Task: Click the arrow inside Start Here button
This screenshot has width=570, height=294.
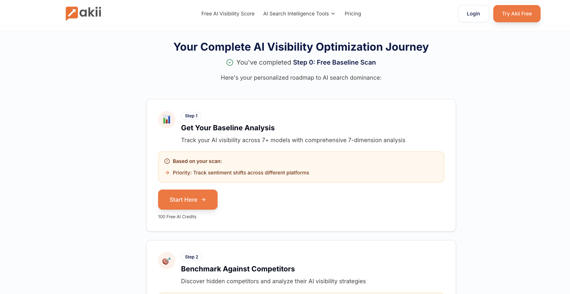Action: coord(203,200)
